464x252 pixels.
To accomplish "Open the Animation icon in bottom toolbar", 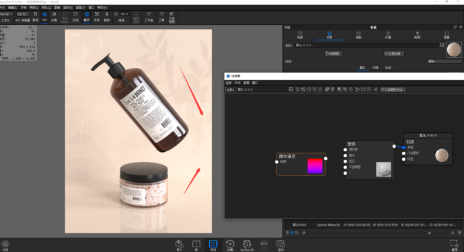I will (230, 245).
